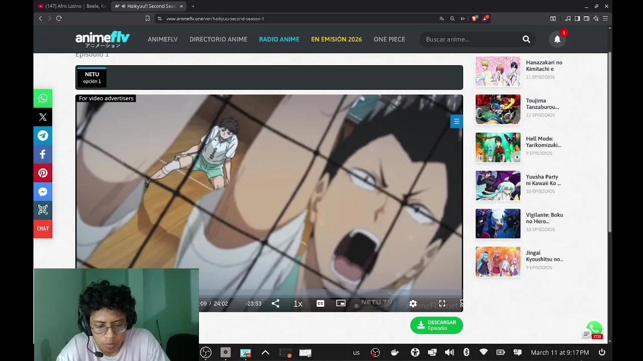The height and width of the screenshot is (361, 643).
Task: Expand taskbar hidden apps chevron
Action: pyautogui.click(x=265, y=352)
